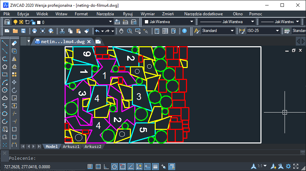The image size is (306, 171).
Task: Open the Narzędzia menu
Action: (x=105, y=14)
